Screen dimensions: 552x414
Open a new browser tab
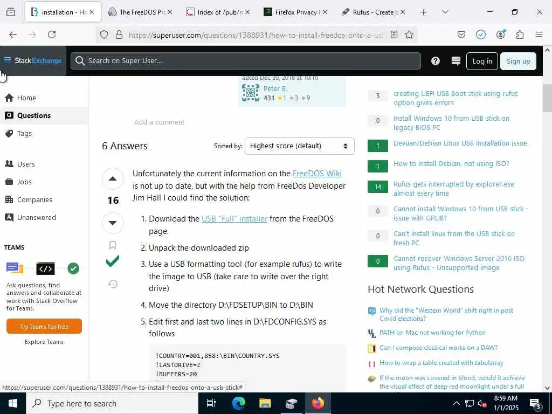tap(424, 12)
